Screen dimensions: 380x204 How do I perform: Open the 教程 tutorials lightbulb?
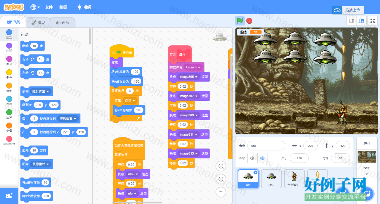tap(84, 7)
